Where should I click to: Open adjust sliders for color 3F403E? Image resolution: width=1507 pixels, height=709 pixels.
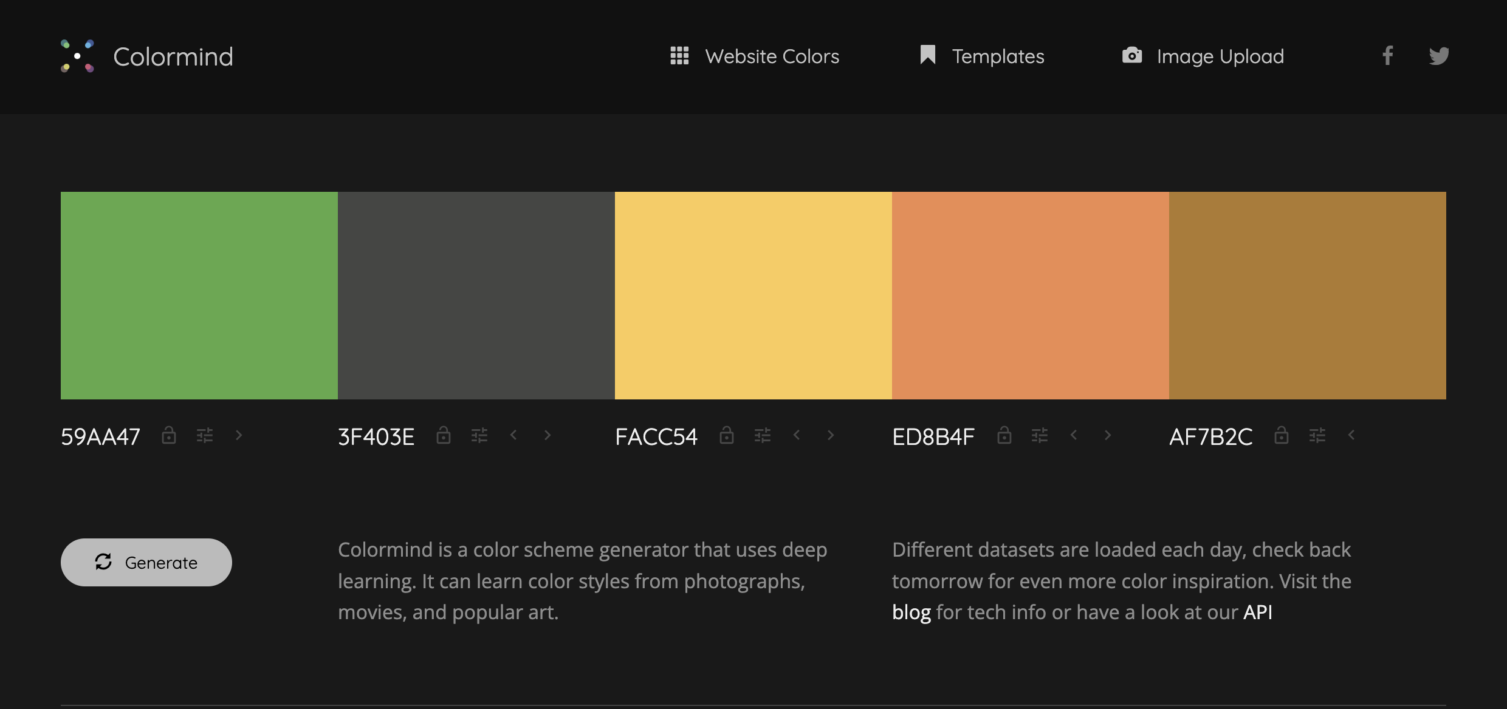[479, 435]
